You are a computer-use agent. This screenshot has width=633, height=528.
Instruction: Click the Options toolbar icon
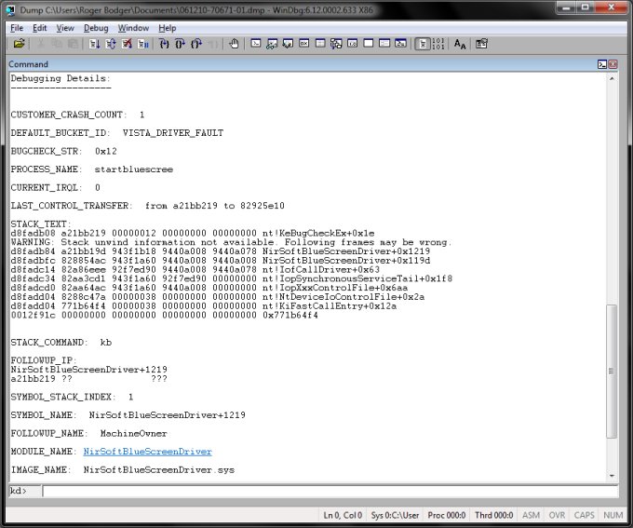[481, 44]
